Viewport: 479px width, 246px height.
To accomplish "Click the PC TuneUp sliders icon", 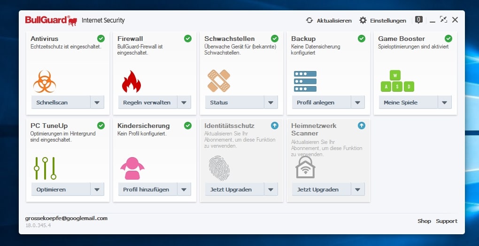I will (45, 168).
